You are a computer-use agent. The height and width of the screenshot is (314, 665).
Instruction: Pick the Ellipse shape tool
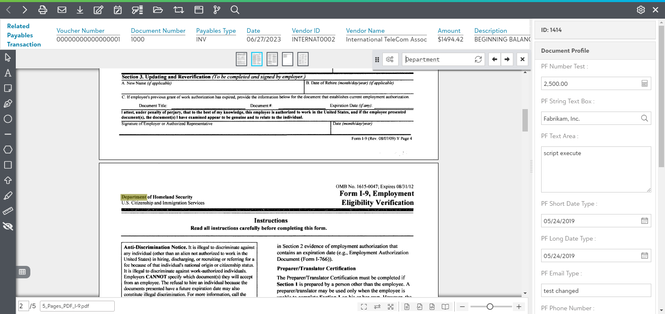click(7, 119)
